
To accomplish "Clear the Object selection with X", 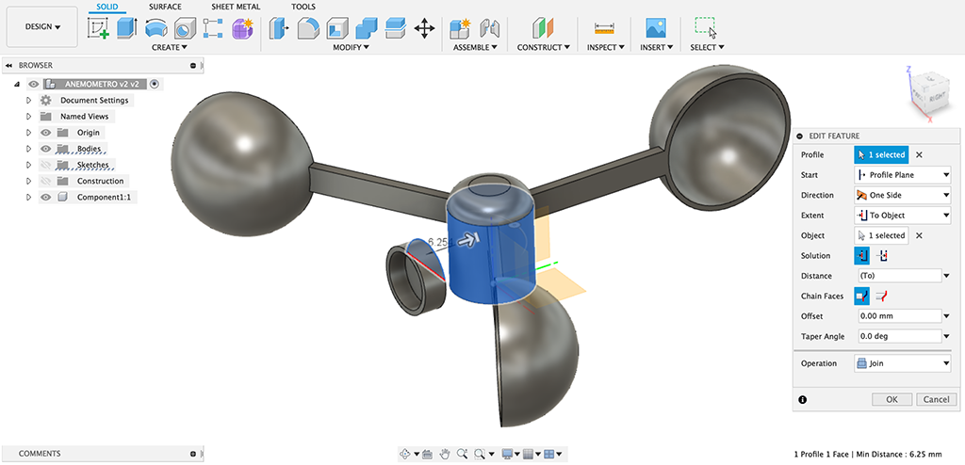I will [x=919, y=235].
